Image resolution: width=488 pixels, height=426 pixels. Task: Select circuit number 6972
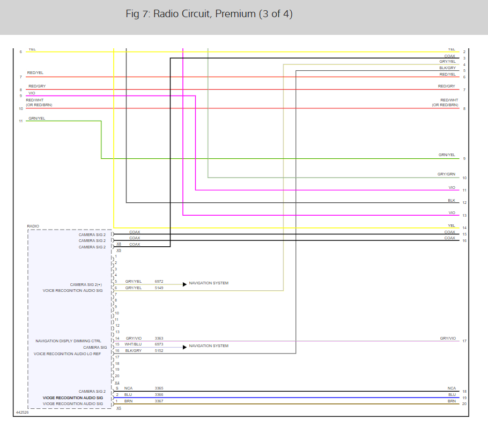tap(159, 282)
